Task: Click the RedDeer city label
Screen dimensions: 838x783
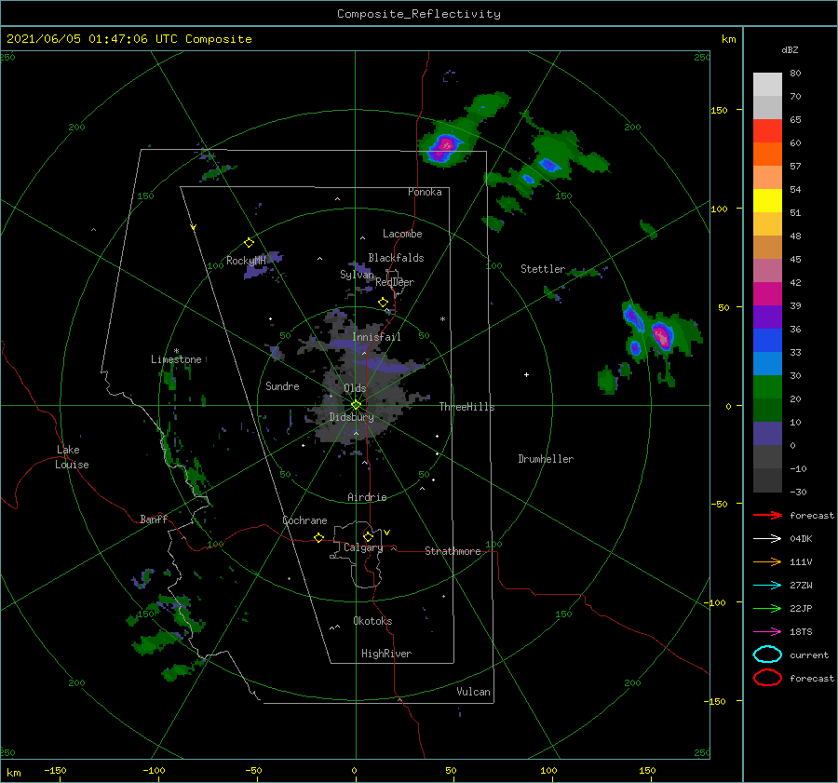Action: [395, 282]
